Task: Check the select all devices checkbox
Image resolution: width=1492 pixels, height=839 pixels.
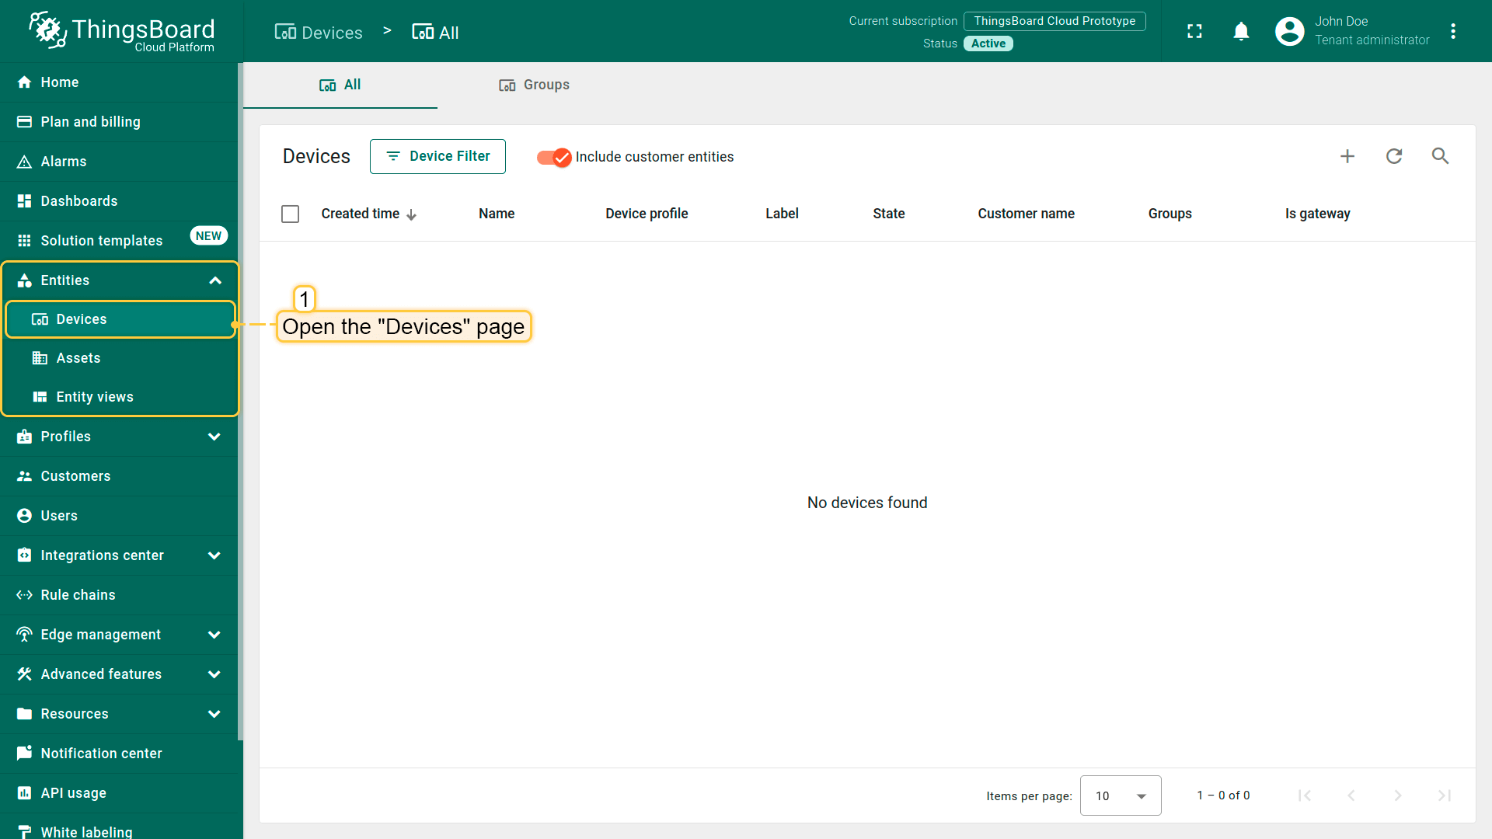Action: click(290, 212)
